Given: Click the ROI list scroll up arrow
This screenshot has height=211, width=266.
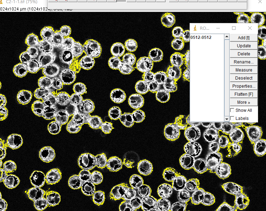Looking at the screenshot, I should (x=227, y=37).
